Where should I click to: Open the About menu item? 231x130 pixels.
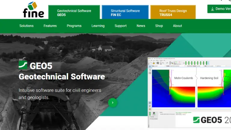(x=177, y=26)
